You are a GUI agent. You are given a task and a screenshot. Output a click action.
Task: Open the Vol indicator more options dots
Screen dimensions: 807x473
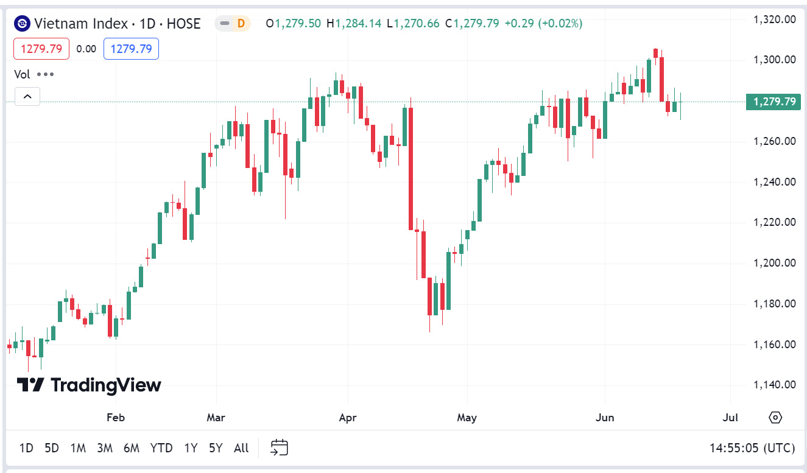(x=46, y=74)
